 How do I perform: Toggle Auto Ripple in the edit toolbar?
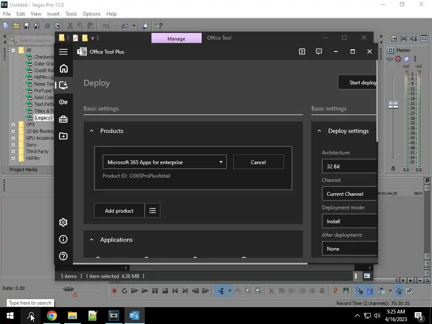pos(381,291)
